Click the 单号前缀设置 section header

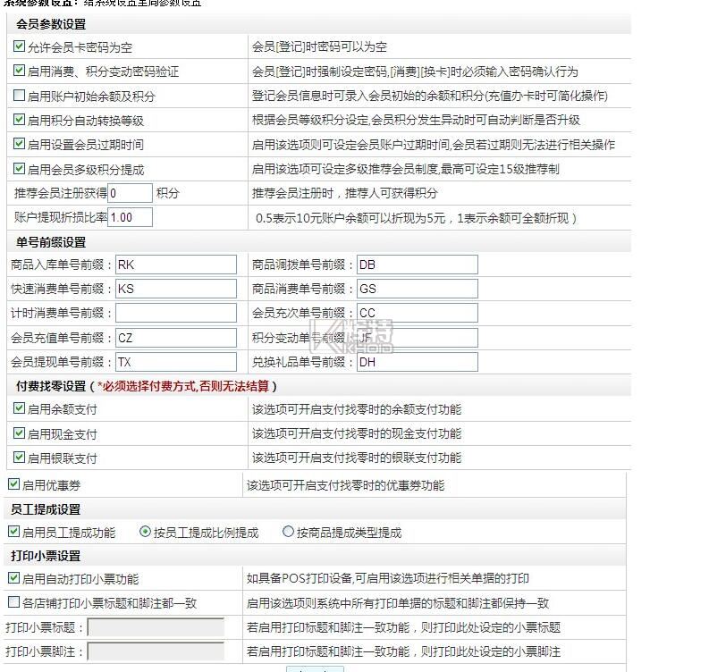click(x=51, y=242)
